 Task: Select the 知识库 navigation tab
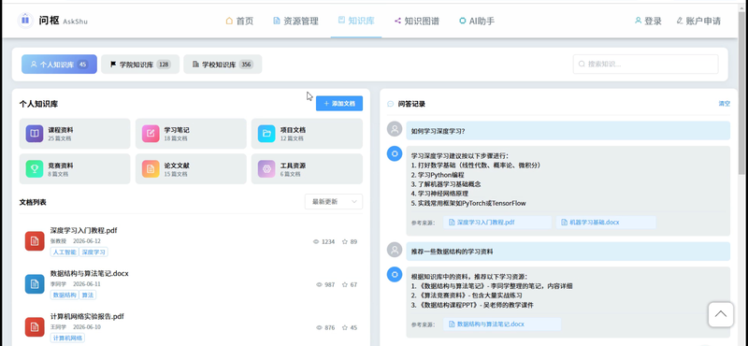(x=356, y=21)
